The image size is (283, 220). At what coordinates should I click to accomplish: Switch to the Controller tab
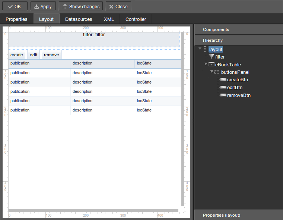[136, 19]
